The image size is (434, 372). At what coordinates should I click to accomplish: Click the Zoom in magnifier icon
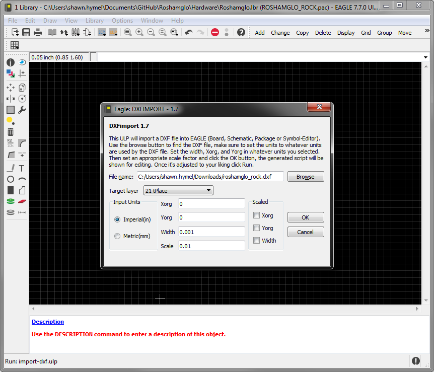(139, 32)
